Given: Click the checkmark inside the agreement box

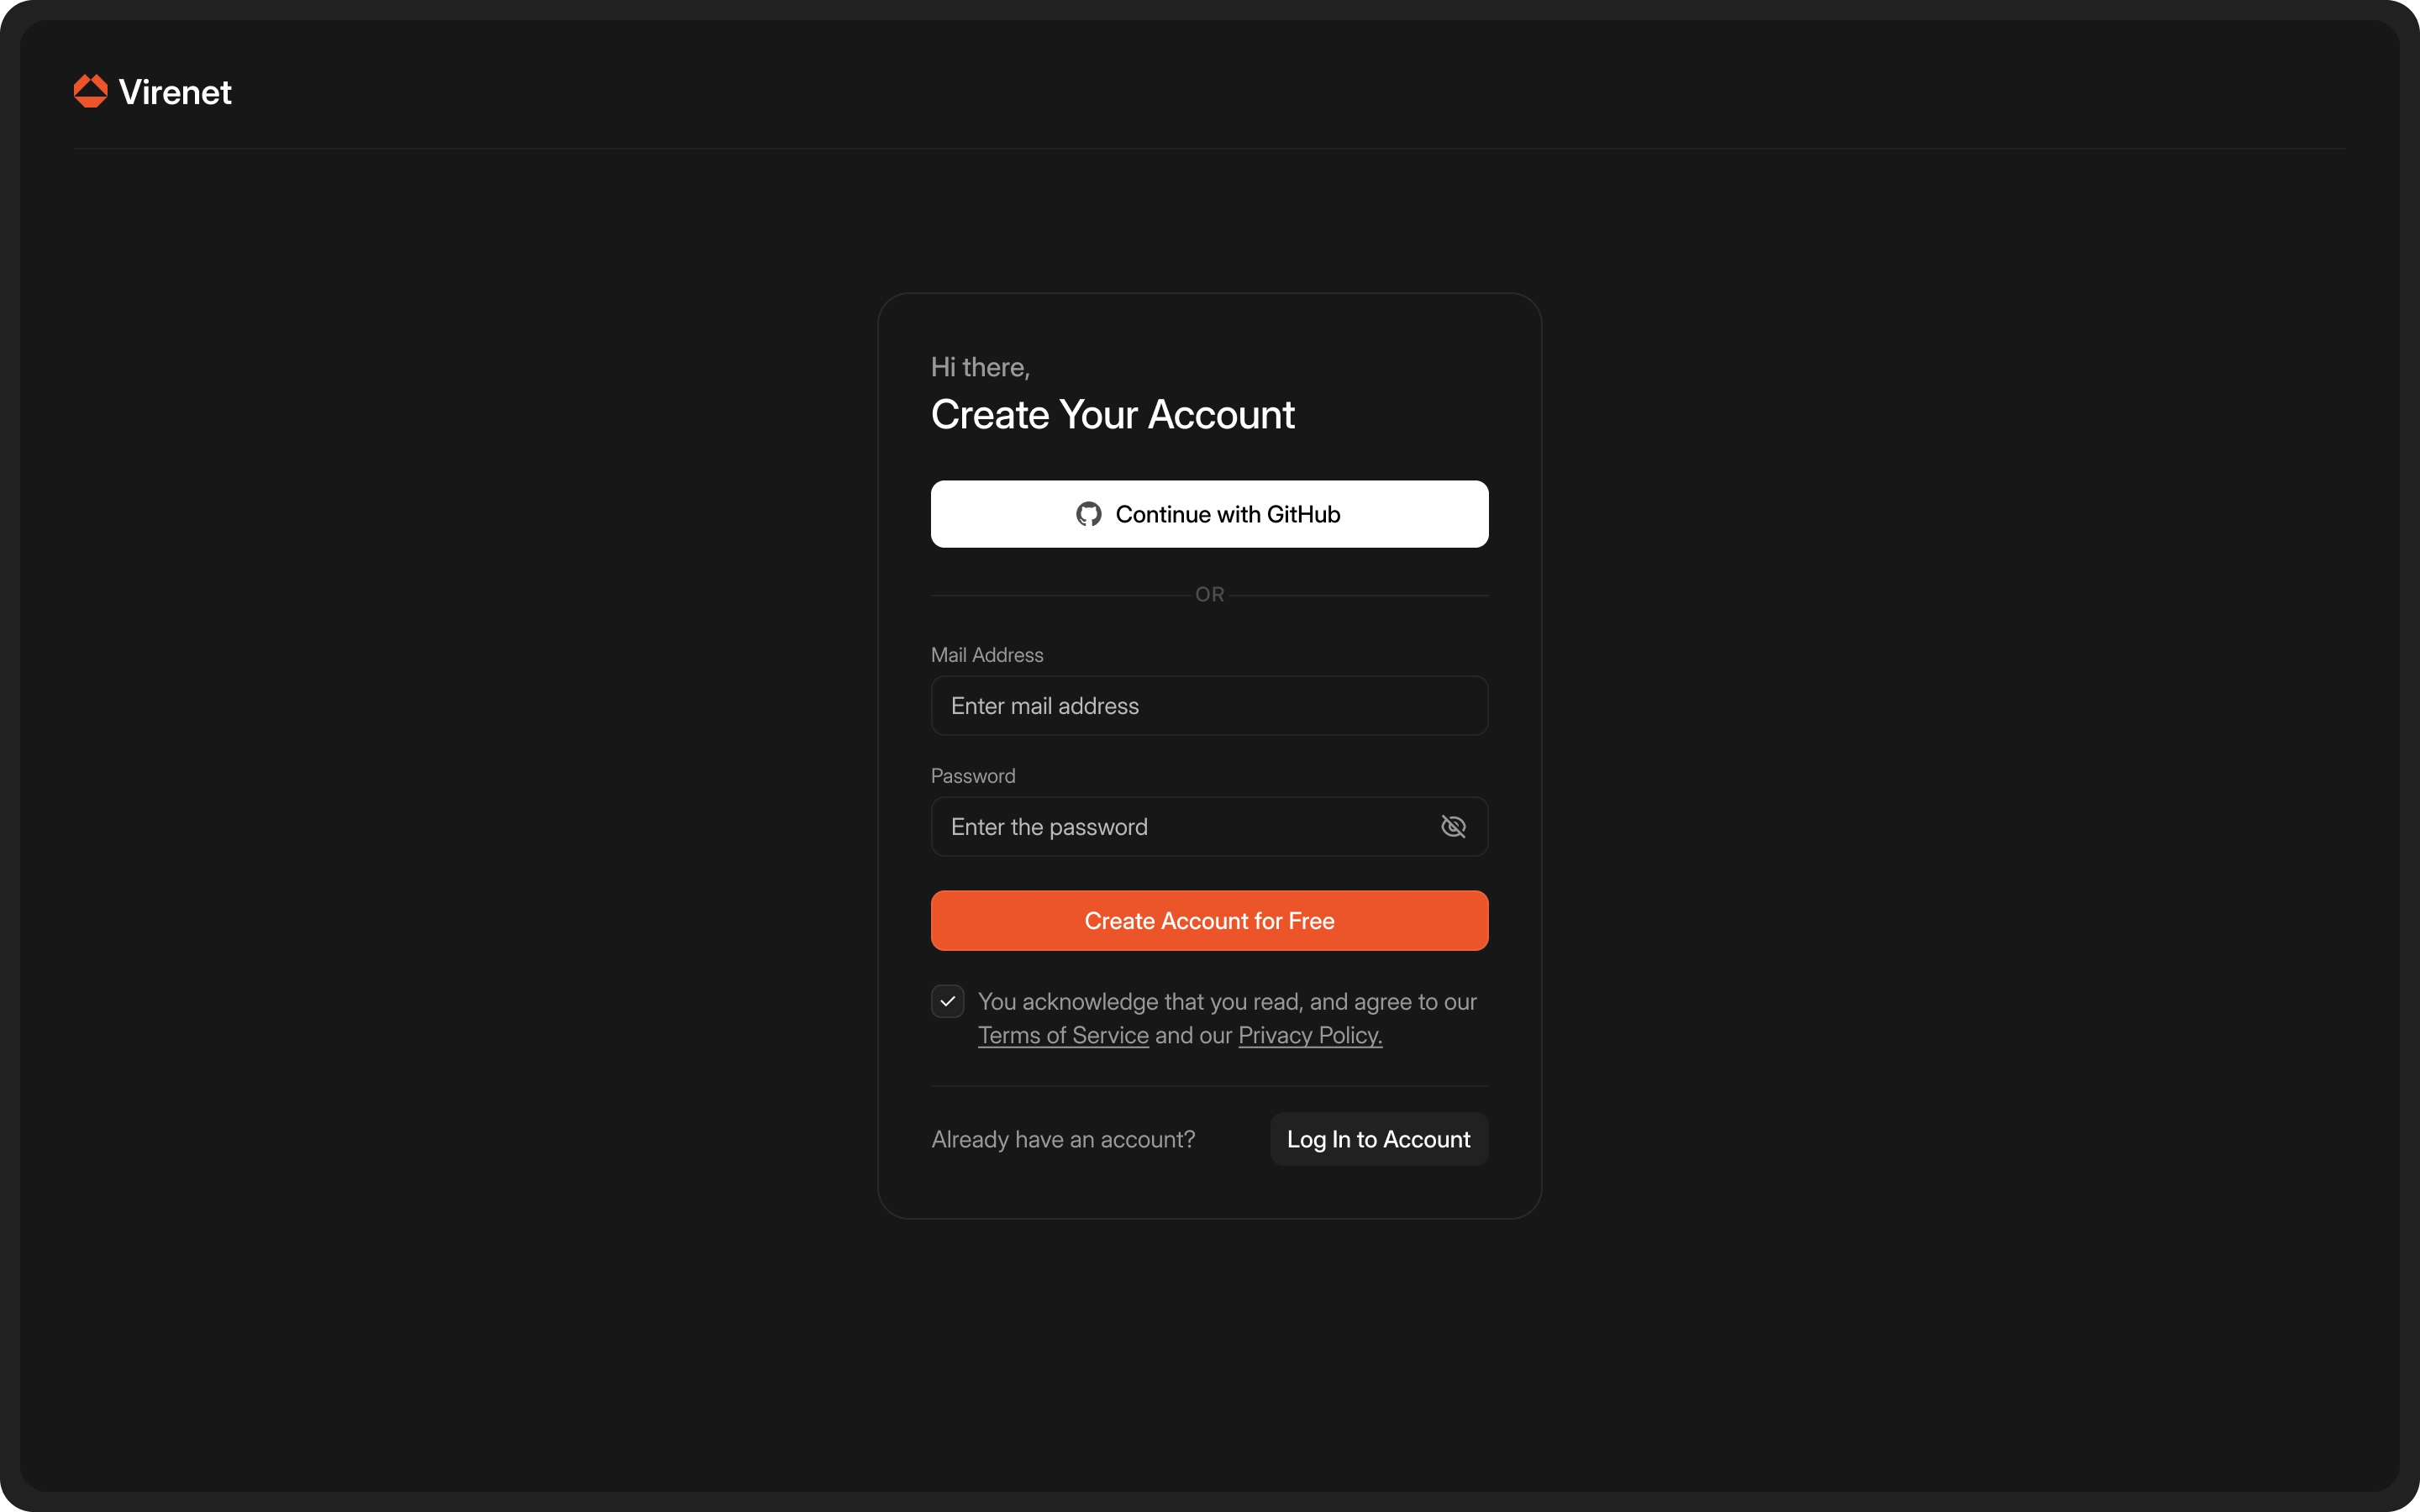Looking at the screenshot, I should (x=947, y=1001).
